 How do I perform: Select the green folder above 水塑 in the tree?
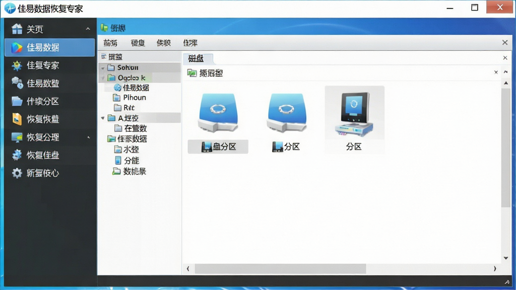(x=127, y=139)
